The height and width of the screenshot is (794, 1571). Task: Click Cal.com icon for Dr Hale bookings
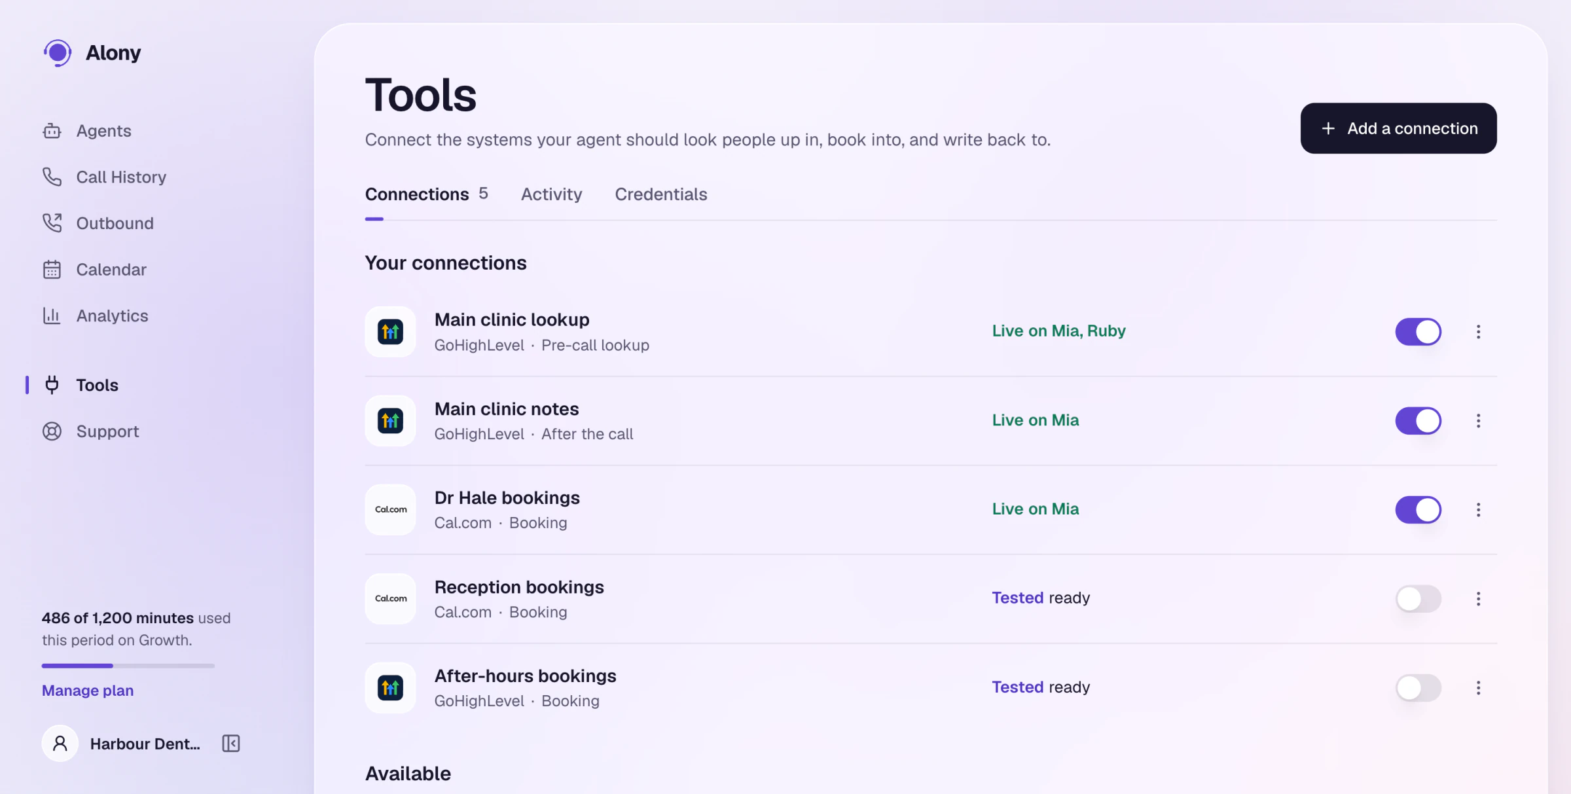pos(390,510)
